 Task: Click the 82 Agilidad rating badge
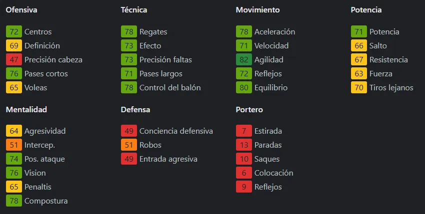(243, 60)
